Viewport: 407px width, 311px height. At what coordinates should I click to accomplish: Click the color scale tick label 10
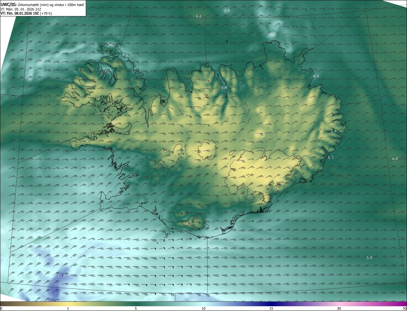point(203,309)
